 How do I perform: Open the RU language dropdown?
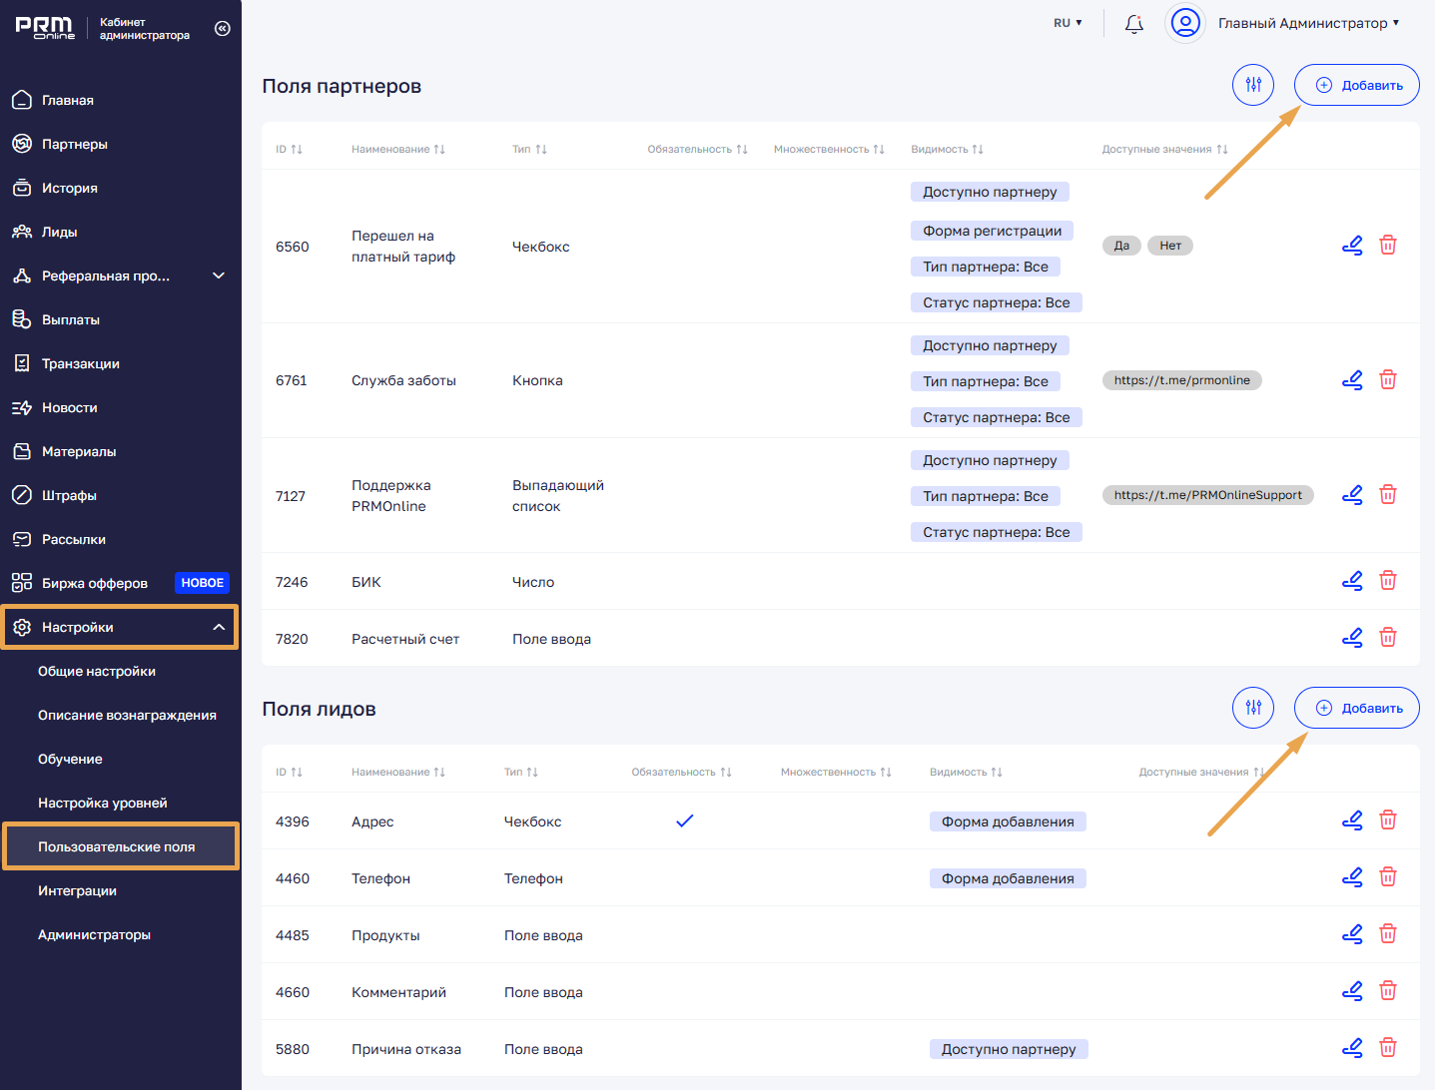tap(1068, 23)
